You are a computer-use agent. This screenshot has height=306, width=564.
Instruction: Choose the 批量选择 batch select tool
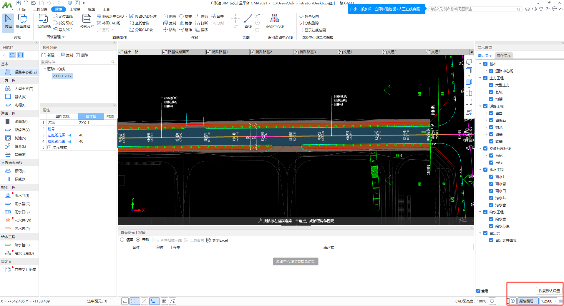point(23,22)
